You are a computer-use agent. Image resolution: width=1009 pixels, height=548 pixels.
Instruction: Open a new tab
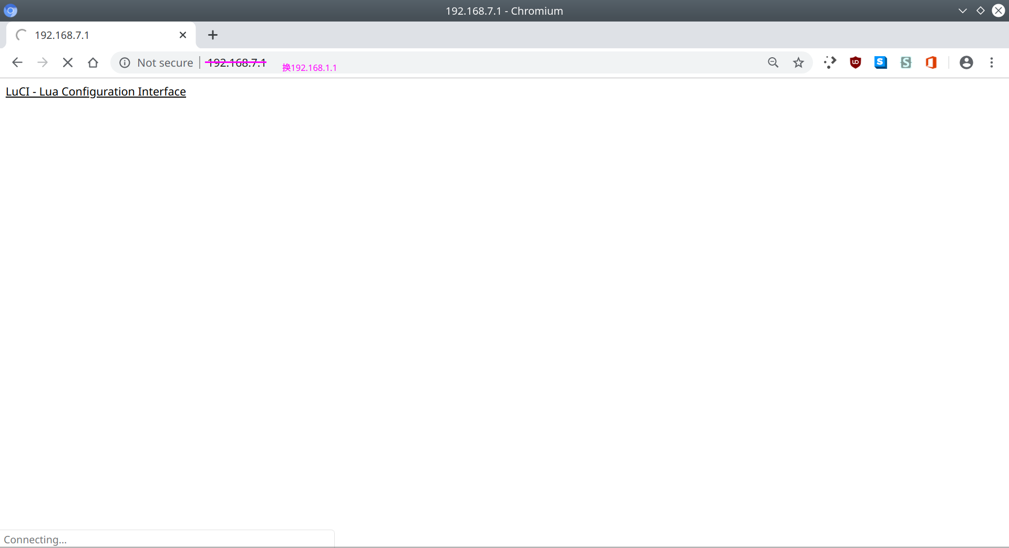(x=212, y=35)
